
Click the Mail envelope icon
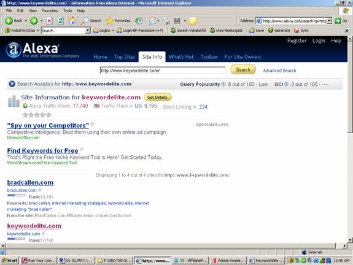152,21
